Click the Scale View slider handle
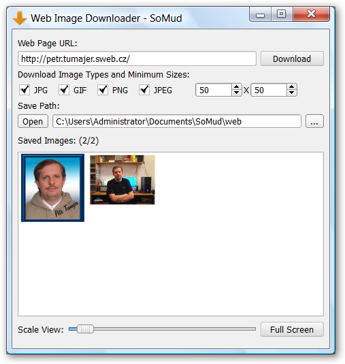Viewport: 345px width, 364px height. (x=85, y=329)
